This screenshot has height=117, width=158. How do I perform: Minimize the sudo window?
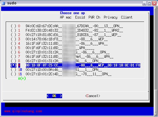[144, 3]
